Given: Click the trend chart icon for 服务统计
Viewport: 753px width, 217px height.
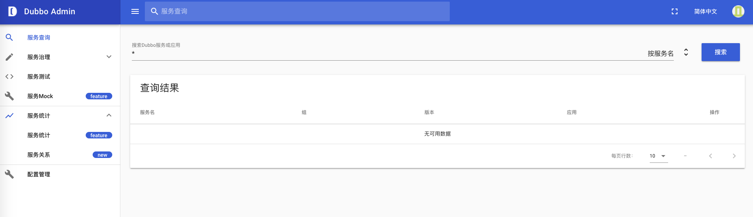Looking at the screenshot, I should click(x=9, y=116).
